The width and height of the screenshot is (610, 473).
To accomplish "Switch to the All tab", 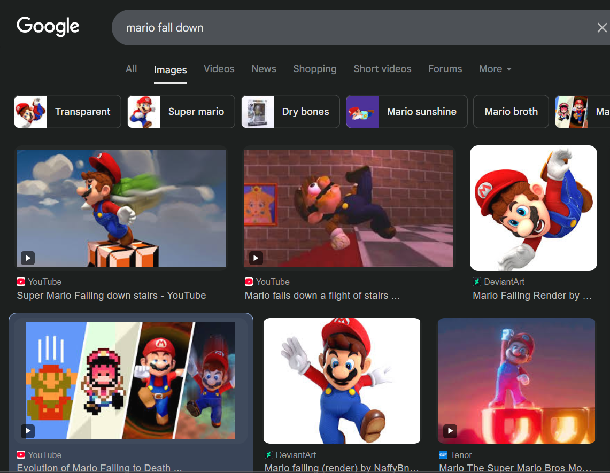I will (x=131, y=69).
